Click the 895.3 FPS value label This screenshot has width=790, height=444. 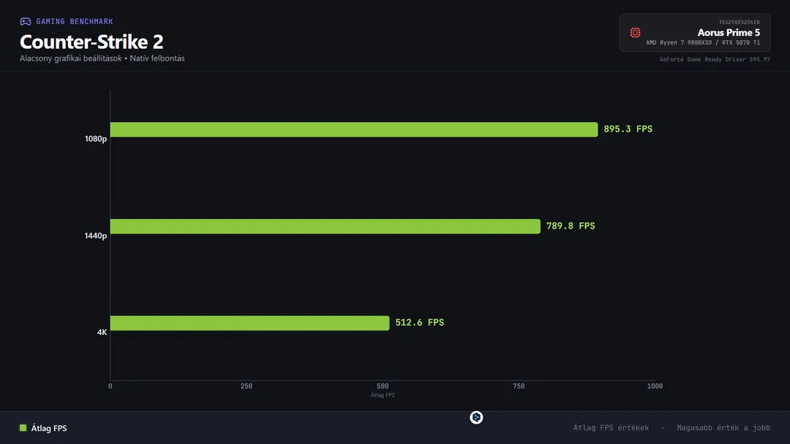628,129
